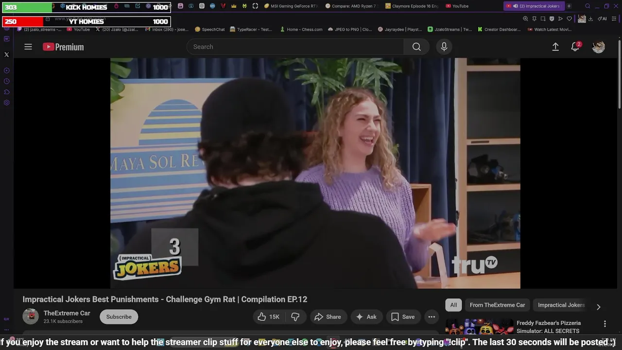Dislike the video with thumbs down
Screen dimensions: 622x350
point(295,317)
